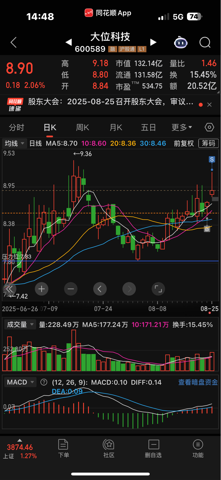Return to 同花顺 App from status bar
This screenshot has width=221, height=480.
click(x=108, y=13)
